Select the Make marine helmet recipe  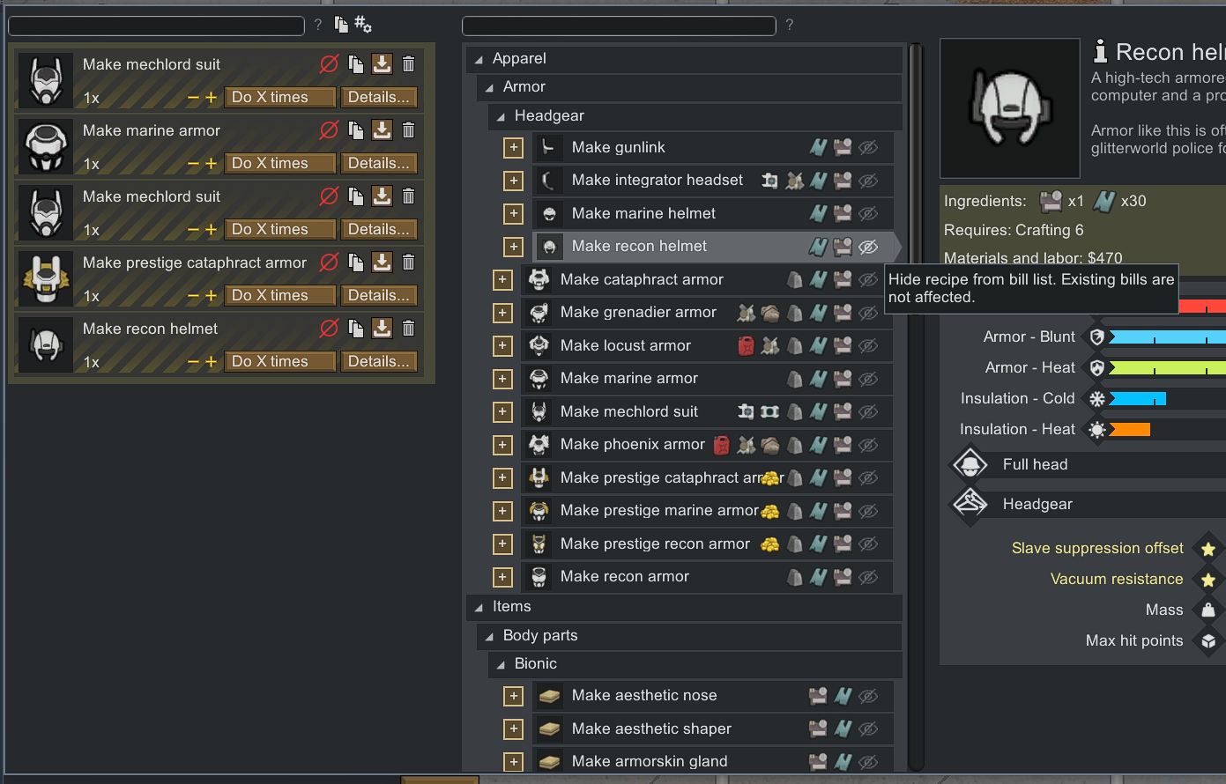713,213
